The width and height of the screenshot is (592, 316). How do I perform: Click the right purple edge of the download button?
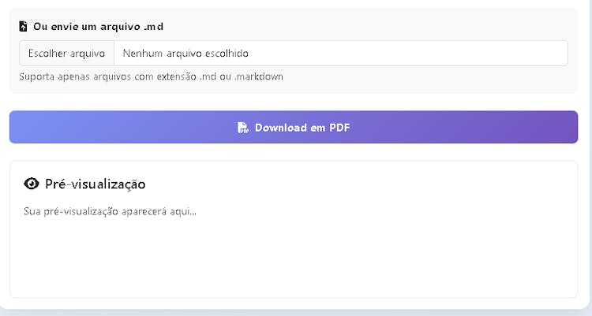(570, 127)
